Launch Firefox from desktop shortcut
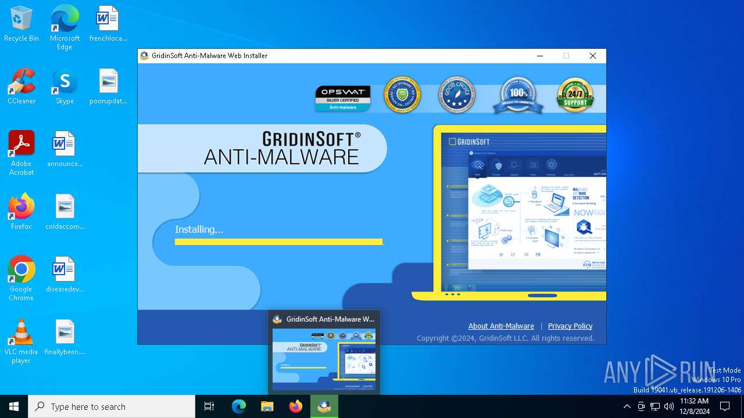This screenshot has height=418, width=744. point(22,212)
